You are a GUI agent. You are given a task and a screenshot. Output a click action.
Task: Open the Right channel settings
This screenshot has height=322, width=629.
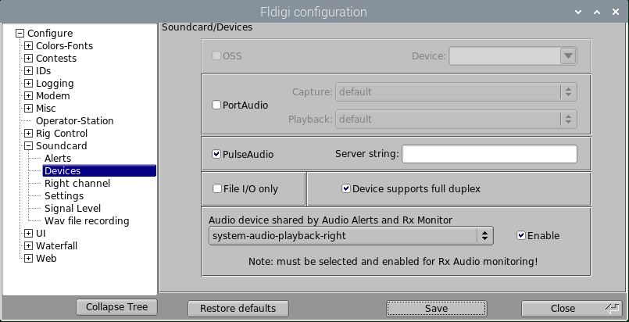pos(77,183)
